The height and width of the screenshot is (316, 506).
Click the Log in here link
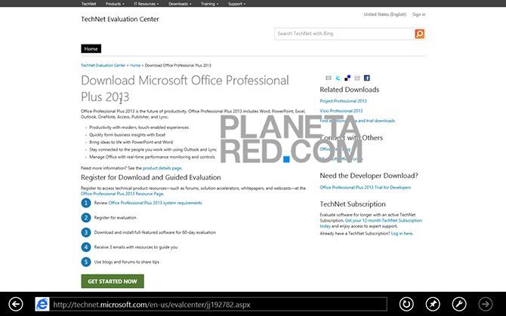[402, 234]
